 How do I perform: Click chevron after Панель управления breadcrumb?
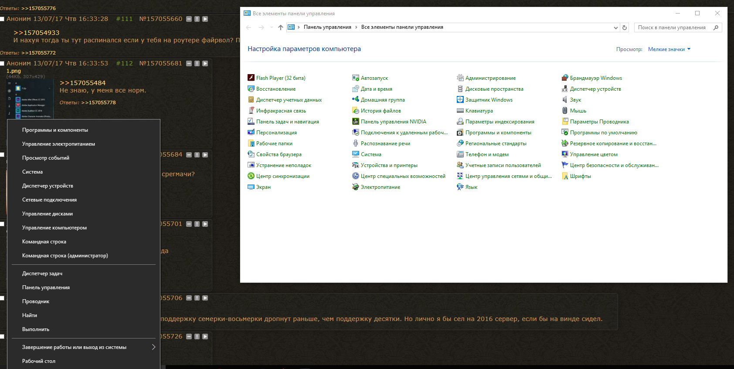356,27
